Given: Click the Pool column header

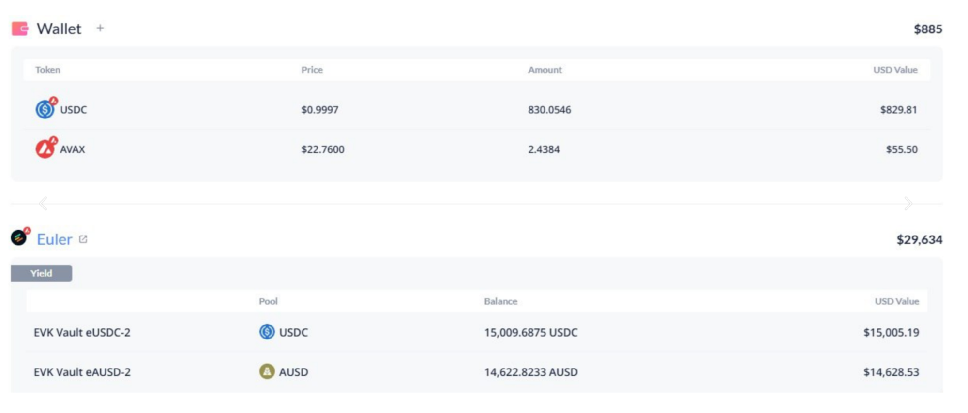Looking at the screenshot, I should point(268,301).
